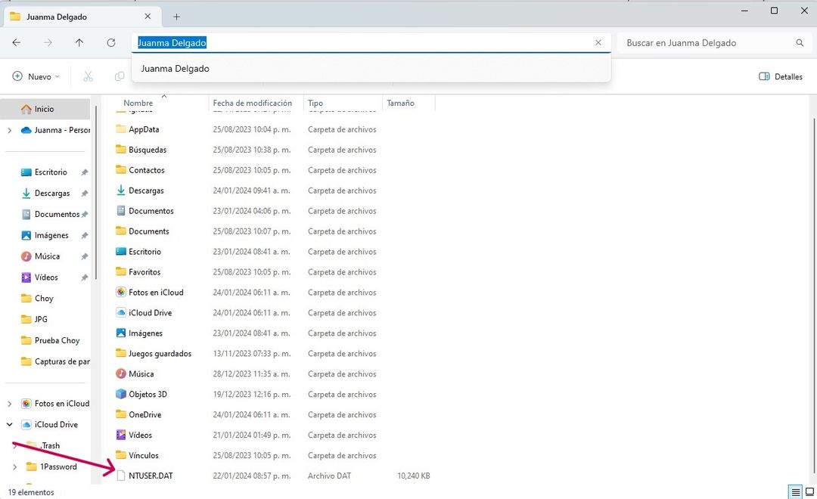Click the Back navigation arrow
Image resolution: width=817 pixels, height=499 pixels.
[16, 43]
